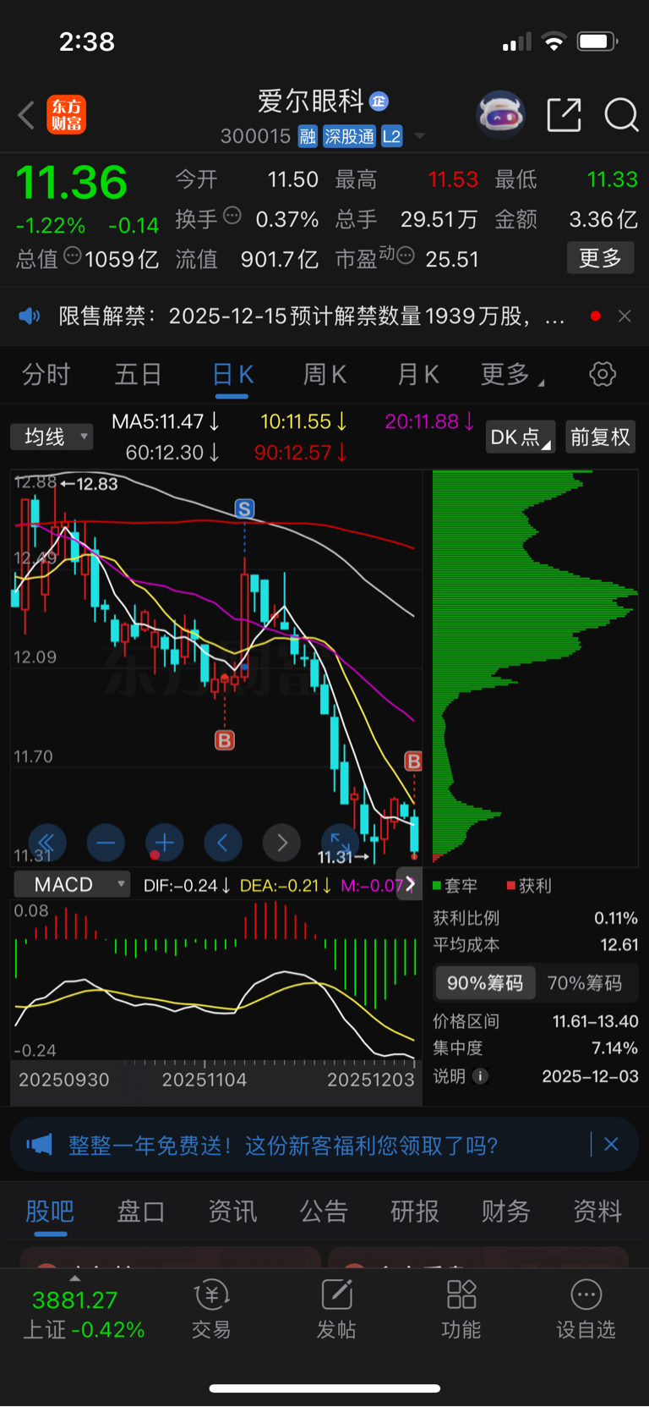
Task: Open the 均线 indicator dropdown
Action: (x=52, y=437)
